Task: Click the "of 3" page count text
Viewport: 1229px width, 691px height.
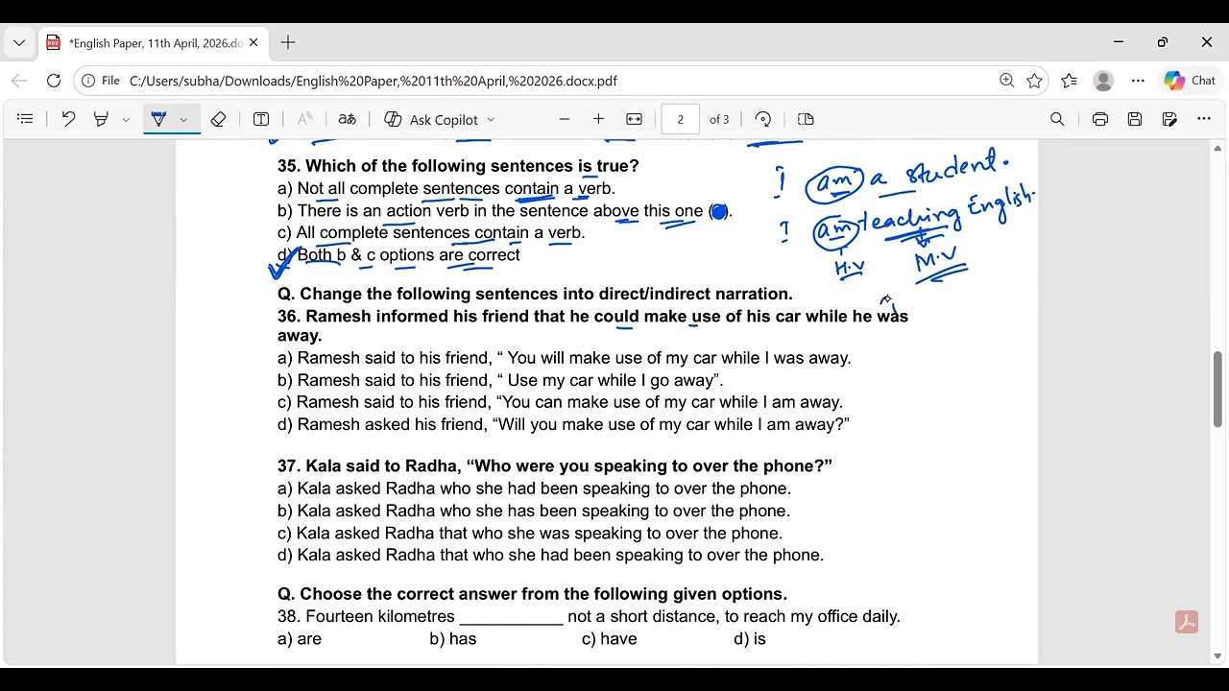Action: pos(719,120)
